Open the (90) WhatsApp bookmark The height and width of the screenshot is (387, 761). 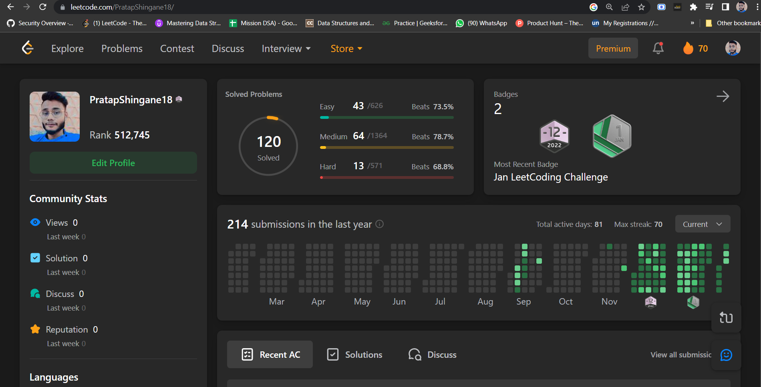click(481, 23)
